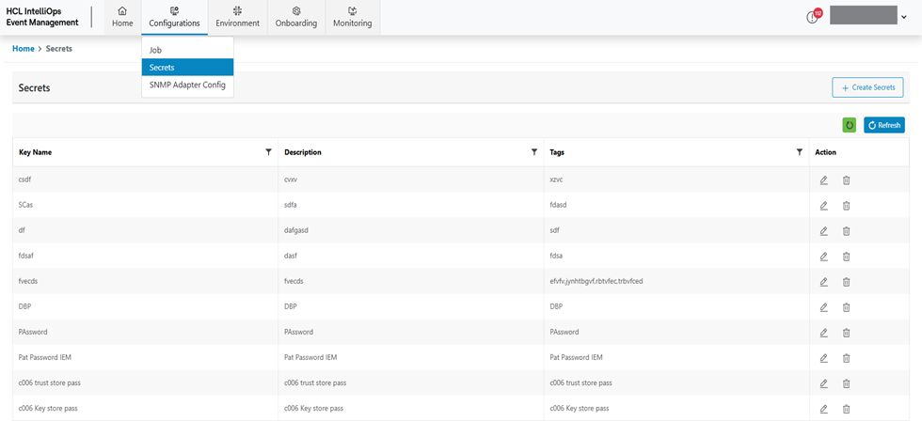The height and width of the screenshot is (421, 922).
Task: Delete the c006 trust store pass secret
Action: pos(846,382)
